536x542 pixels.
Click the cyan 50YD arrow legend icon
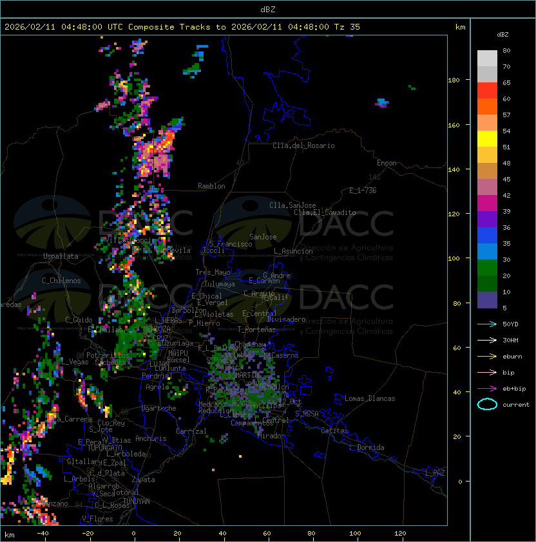(487, 324)
